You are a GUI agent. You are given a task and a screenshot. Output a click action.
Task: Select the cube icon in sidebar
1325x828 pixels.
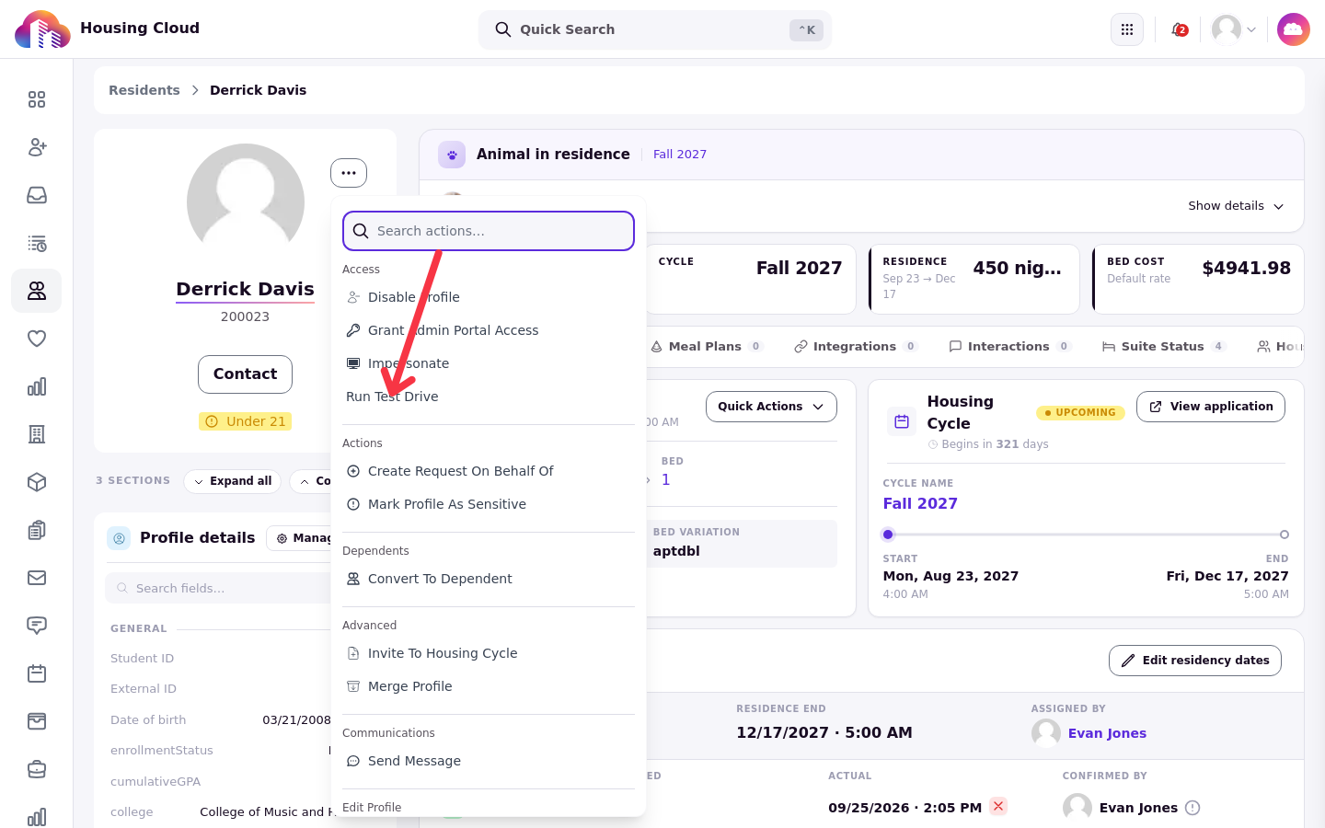click(37, 482)
